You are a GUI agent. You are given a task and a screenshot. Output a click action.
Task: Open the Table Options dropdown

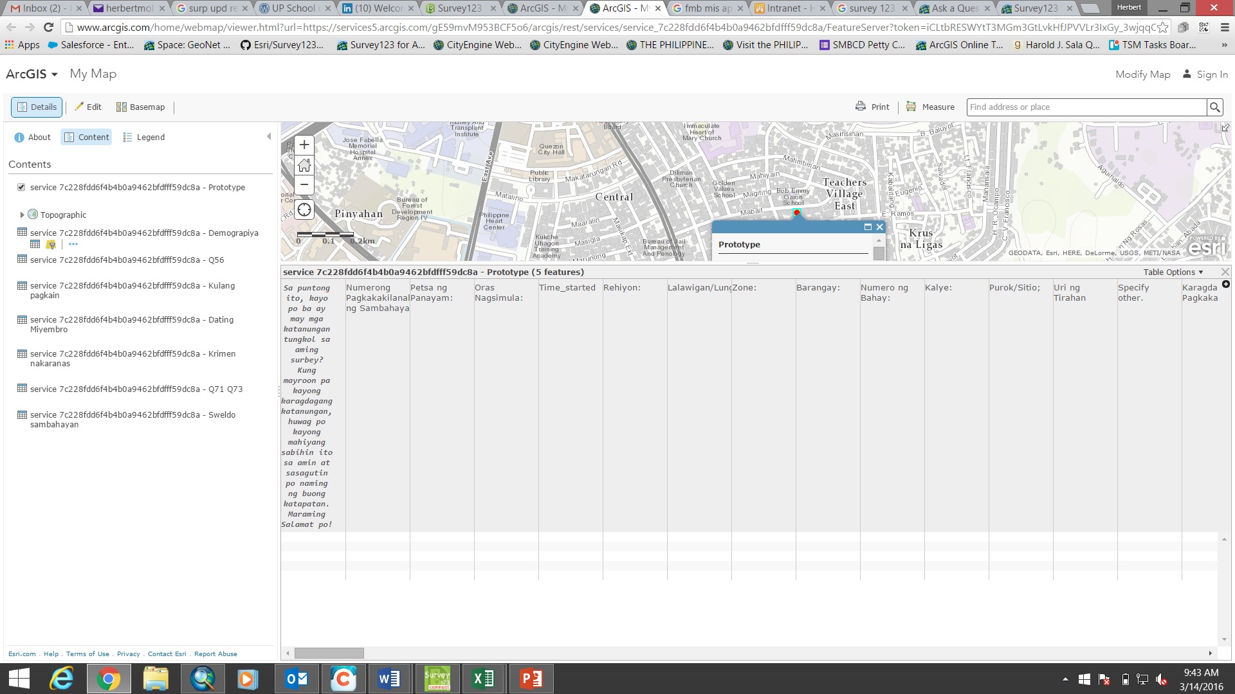1173,272
